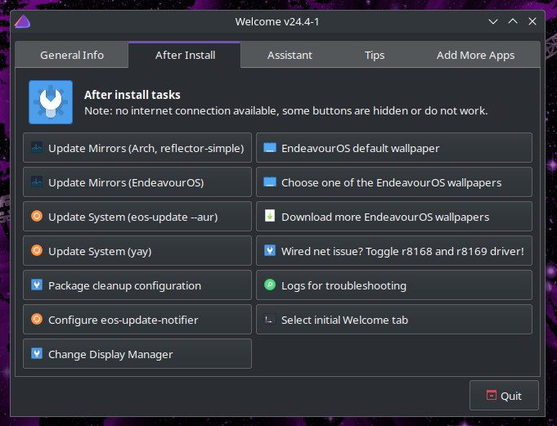Click icon beside Change Display Manager

(x=37, y=353)
